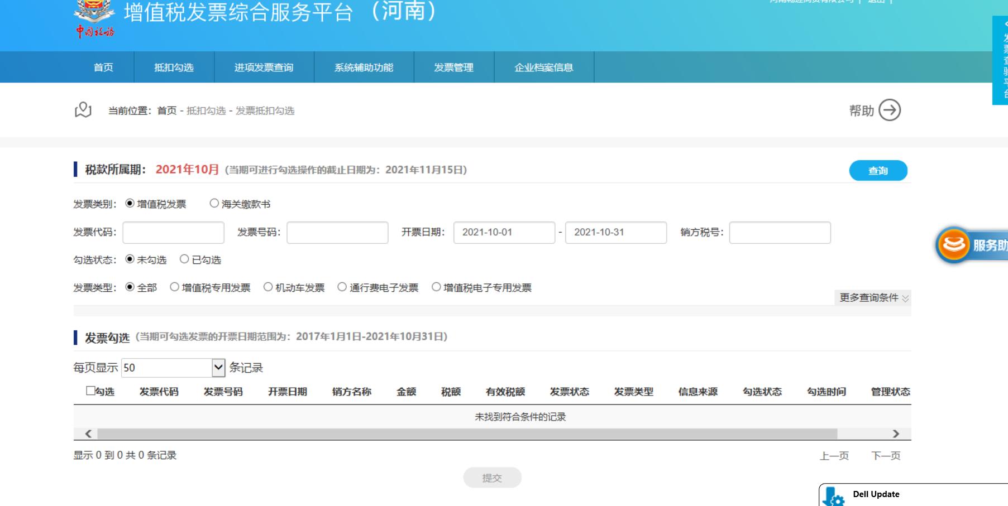
Task: Switch to the 进项发票查询 tab
Action: click(264, 67)
